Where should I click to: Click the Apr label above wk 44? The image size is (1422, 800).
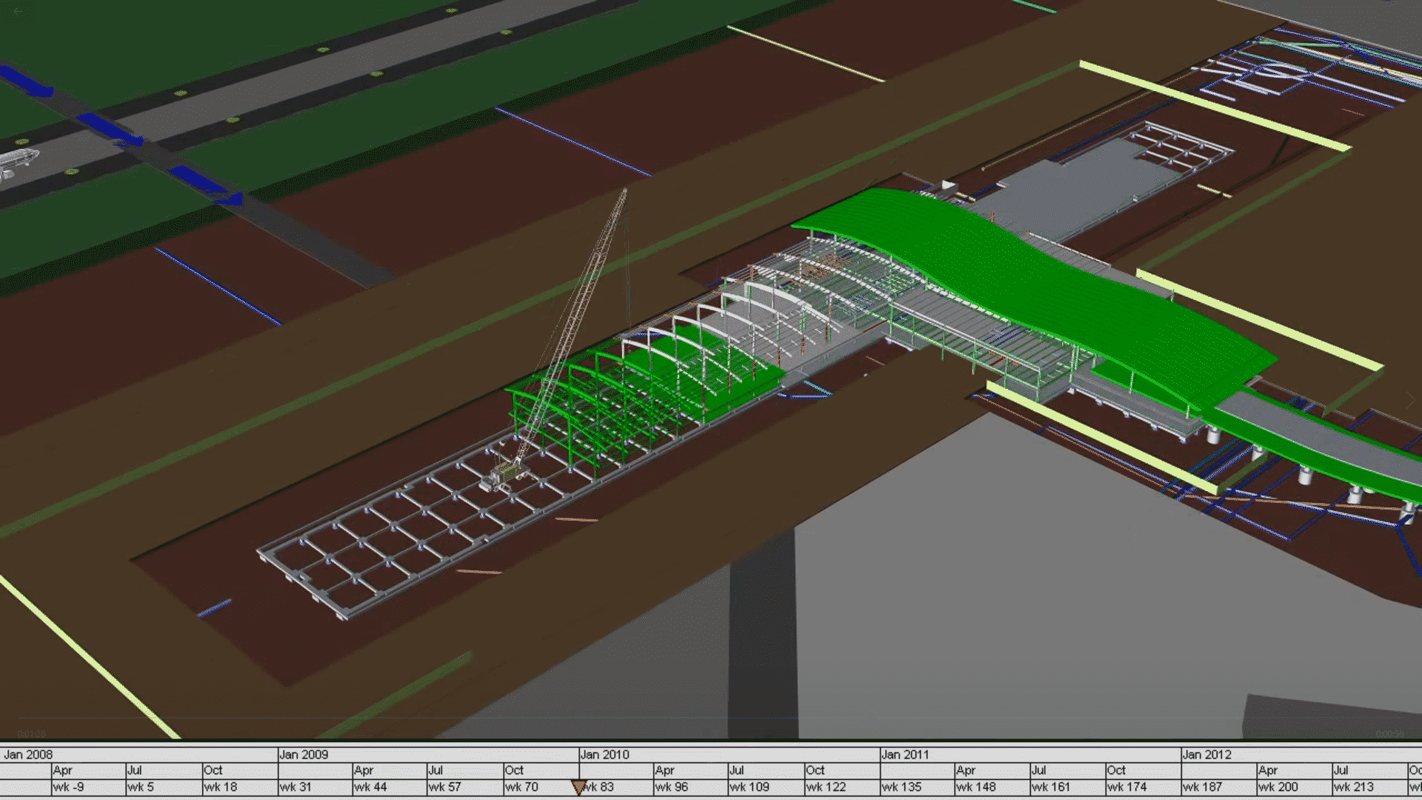pos(364,770)
